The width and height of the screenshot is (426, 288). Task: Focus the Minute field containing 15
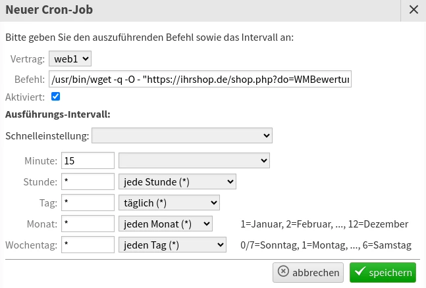[x=88, y=160]
